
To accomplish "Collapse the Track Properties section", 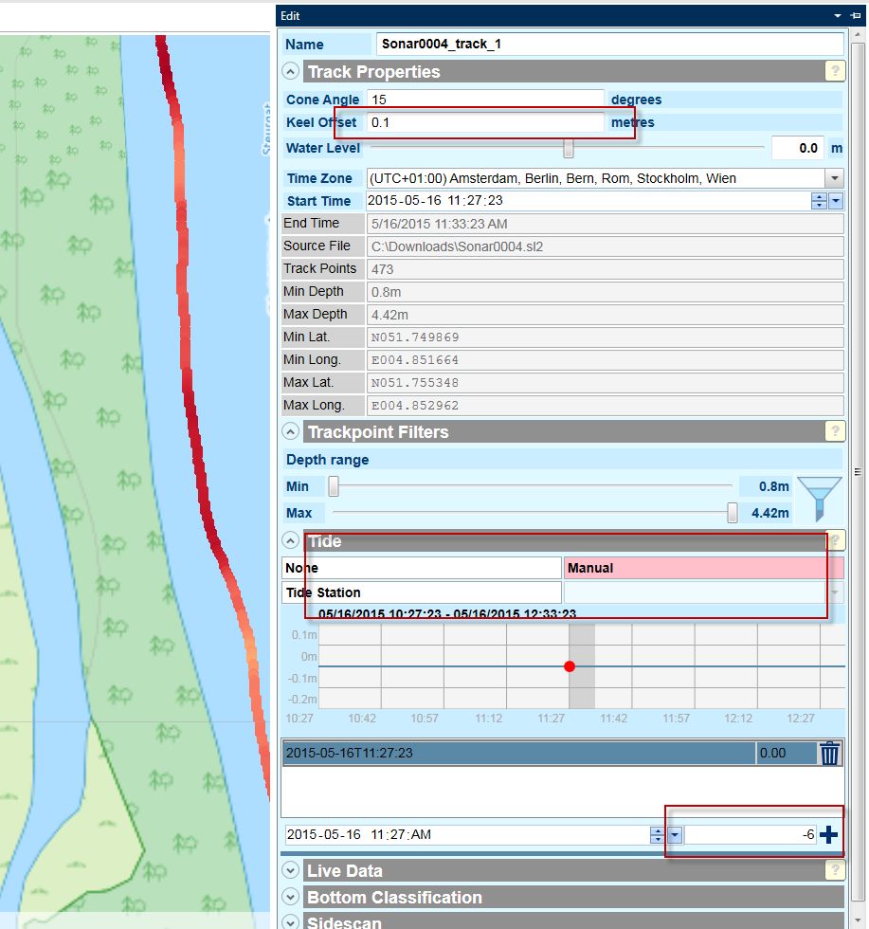I will pos(291,72).
